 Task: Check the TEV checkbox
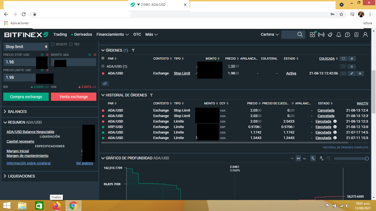(71, 44)
